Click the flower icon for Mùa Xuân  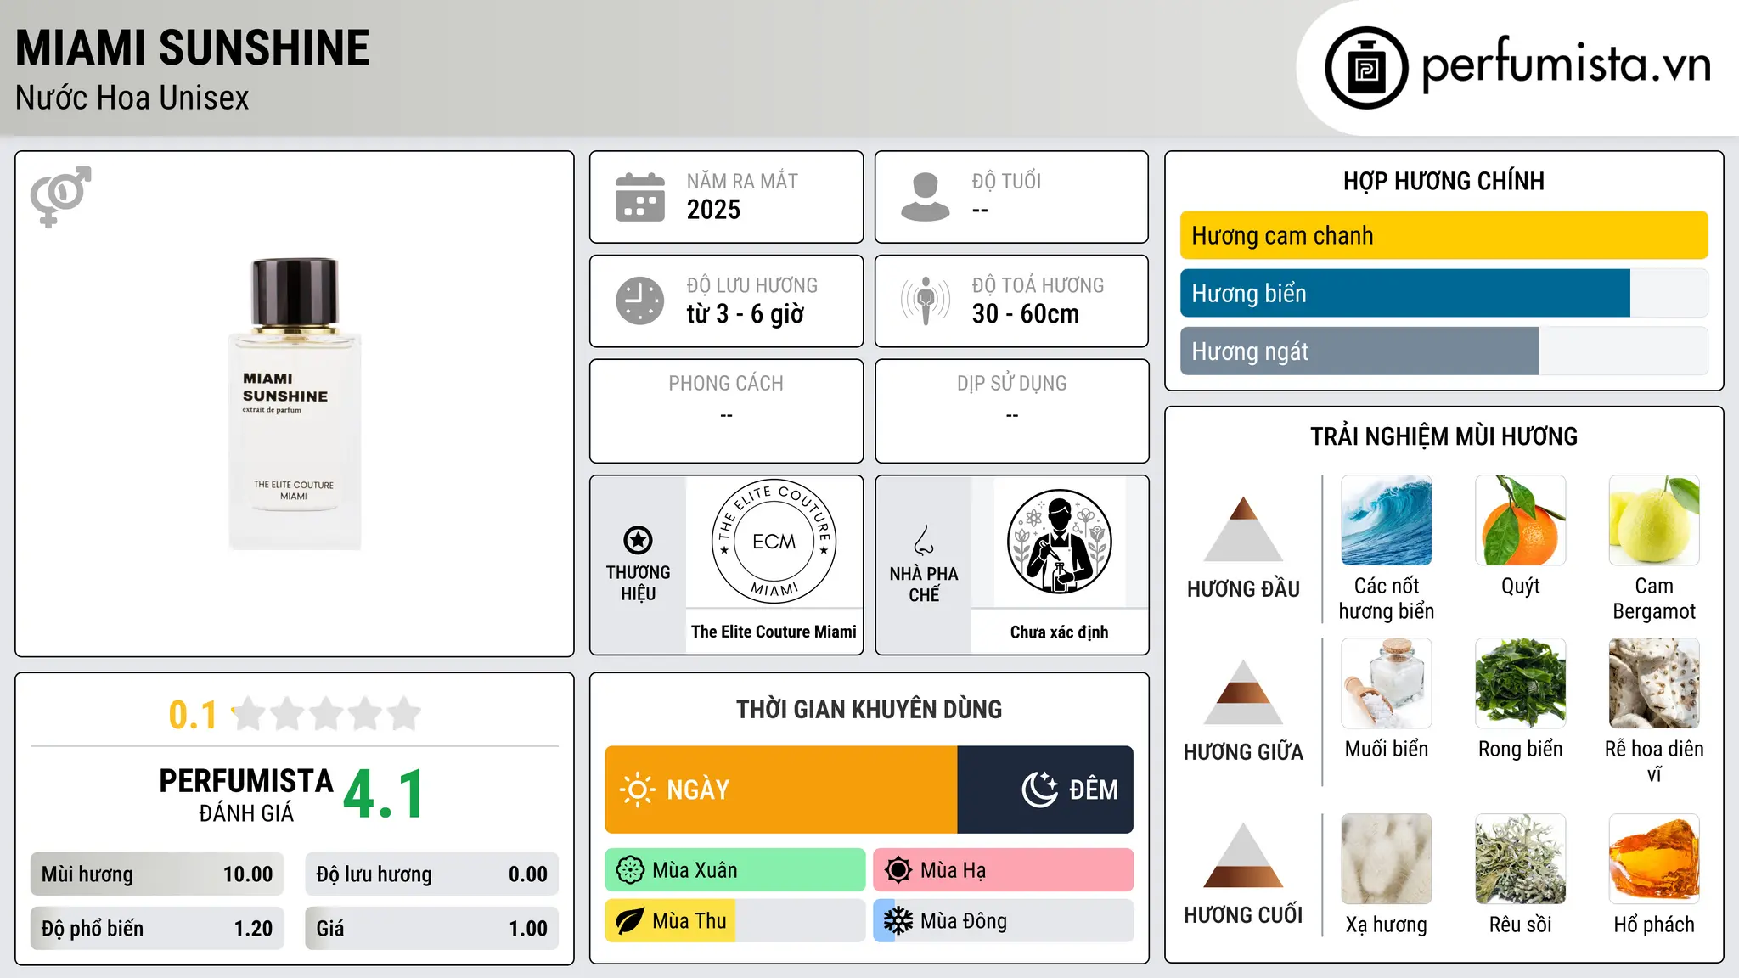[630, 870]
